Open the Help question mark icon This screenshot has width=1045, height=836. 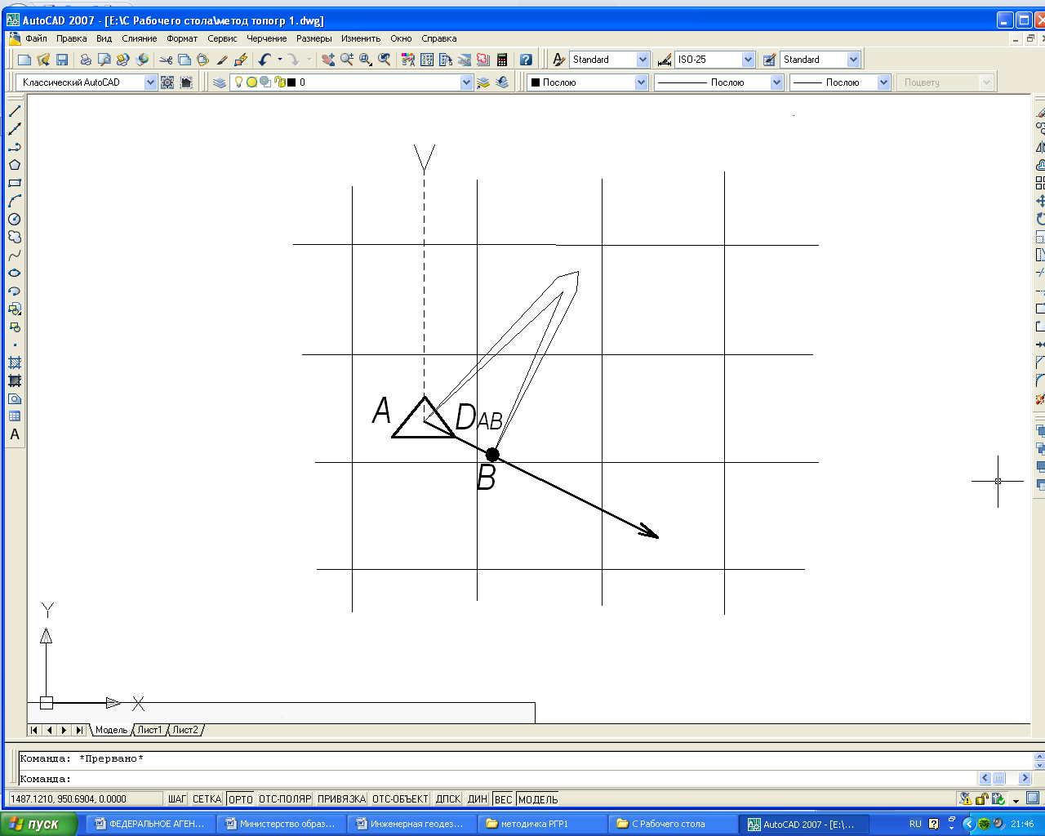point(526,60)
